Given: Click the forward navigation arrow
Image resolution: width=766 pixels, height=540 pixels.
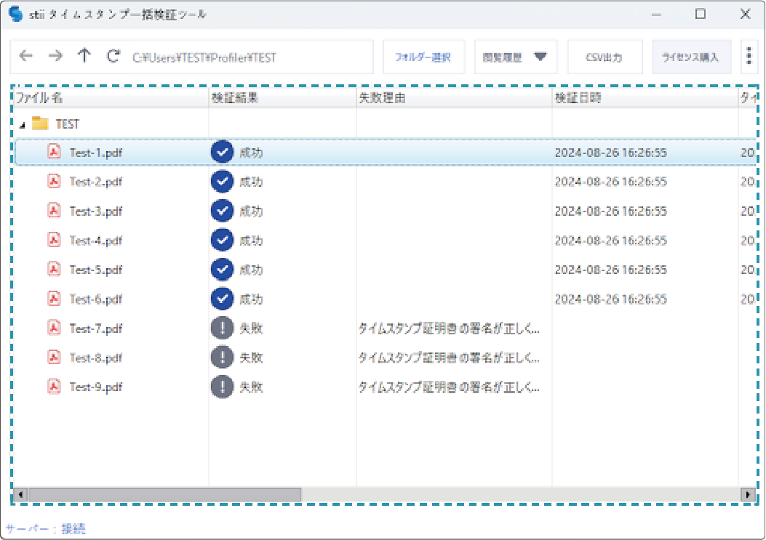Looking at the screenshot, I should (x=55, y=57).
